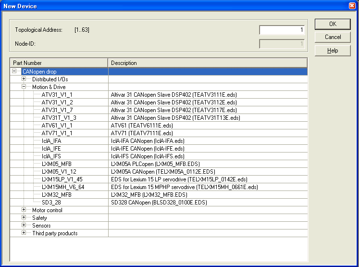Click description with TEATV3112E.eds
The width and height of the screenshot is (359, 267).
pyautogui.click(x=174, y=102)
